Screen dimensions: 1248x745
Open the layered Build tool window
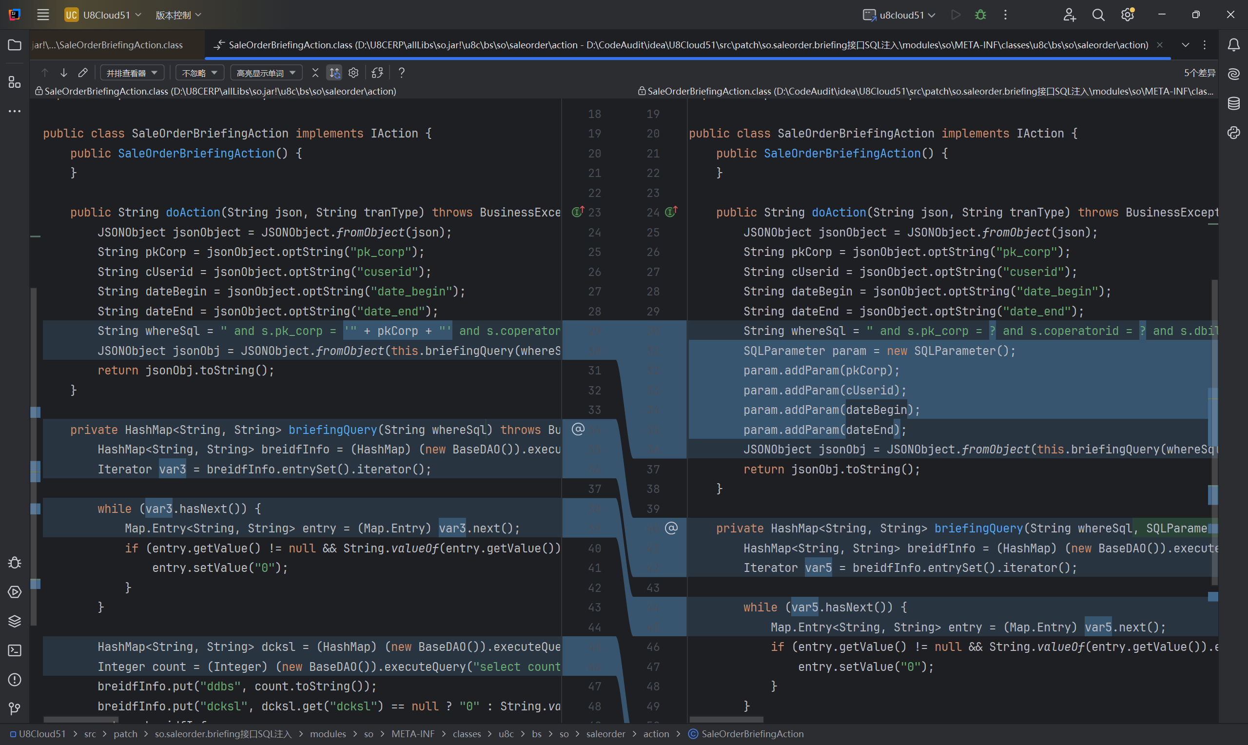(15, 621)
